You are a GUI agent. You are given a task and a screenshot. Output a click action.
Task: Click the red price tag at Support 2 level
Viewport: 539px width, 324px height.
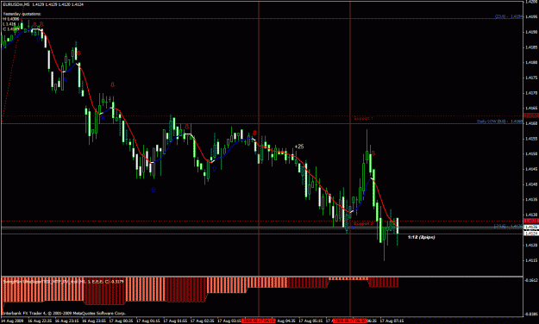click(x=531, y=221)
